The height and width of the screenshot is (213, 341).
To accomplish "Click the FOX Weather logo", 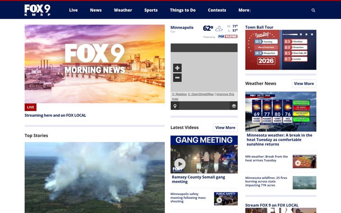I will 227,36.
